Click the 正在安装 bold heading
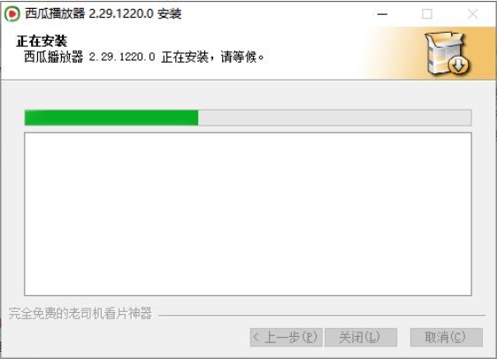This screenshot has width=497, height=359. pyautogui.click(x=42, y=42)
